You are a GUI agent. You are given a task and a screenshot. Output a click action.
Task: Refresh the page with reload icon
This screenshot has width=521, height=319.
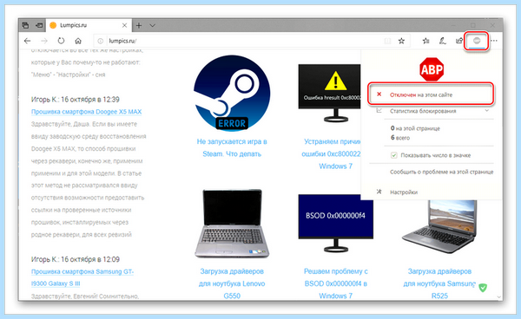point(61,41)
